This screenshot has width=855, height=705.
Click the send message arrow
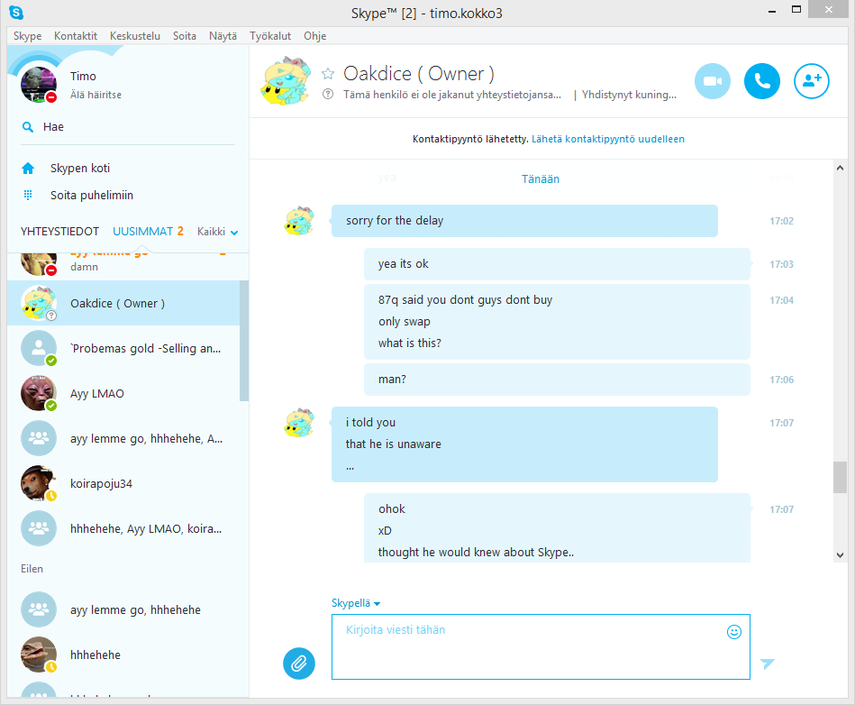tap(768, 664)
